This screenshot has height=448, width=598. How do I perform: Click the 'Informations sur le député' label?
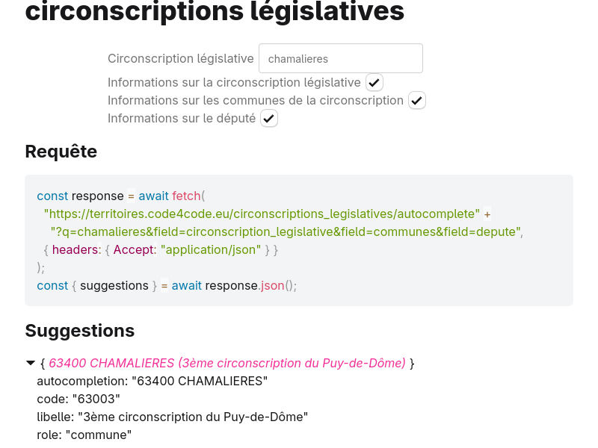point(182,118)
